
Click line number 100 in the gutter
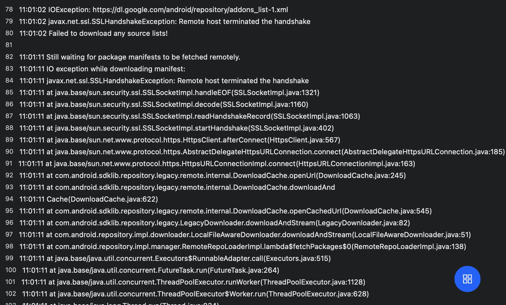[11, 270]
